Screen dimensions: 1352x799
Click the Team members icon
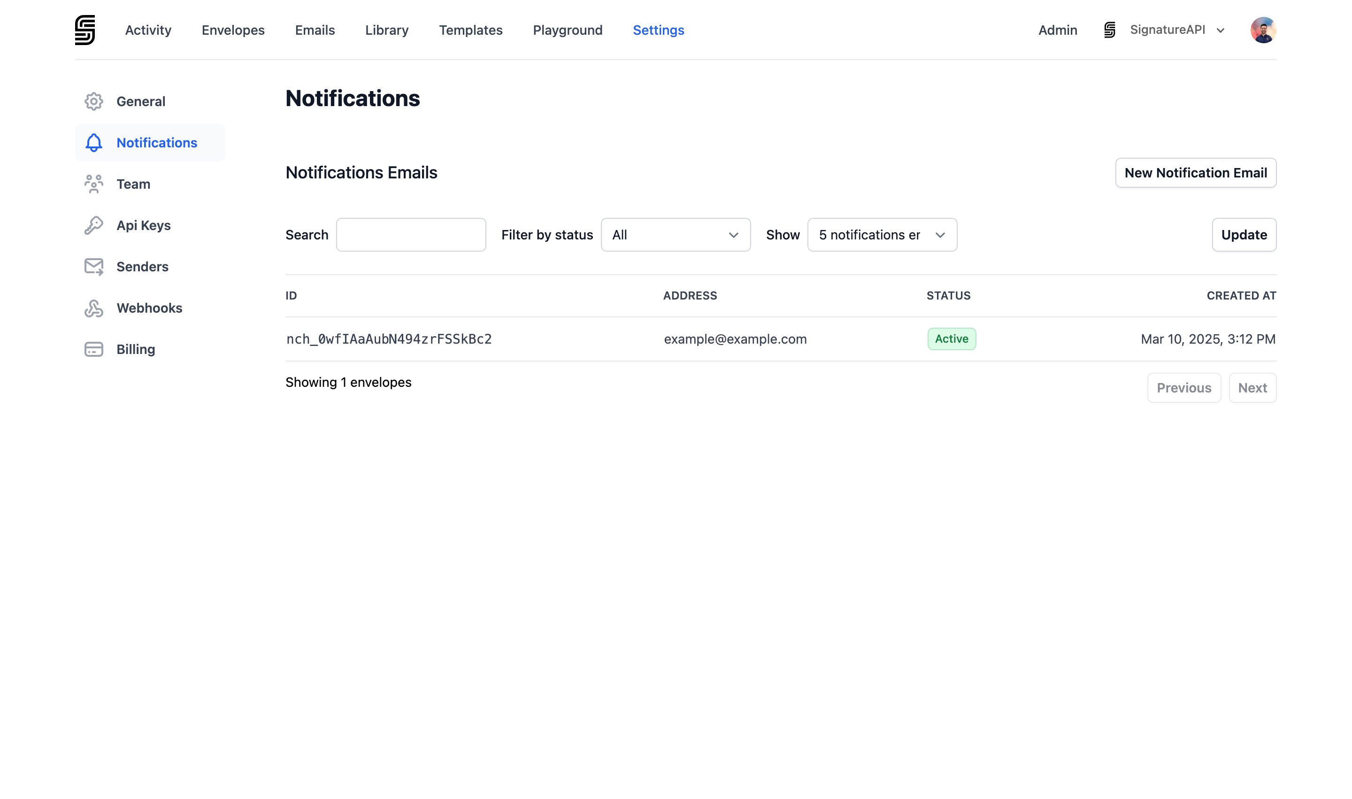(94, 184)
